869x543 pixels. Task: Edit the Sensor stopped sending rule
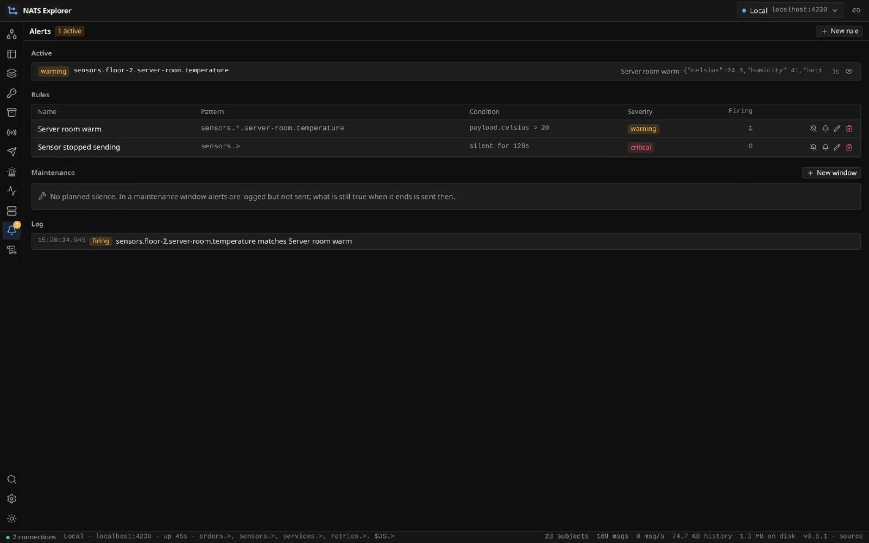(837, 147)
